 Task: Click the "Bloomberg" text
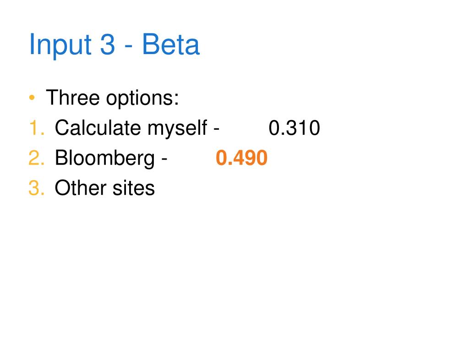click(x=105, y=158)
